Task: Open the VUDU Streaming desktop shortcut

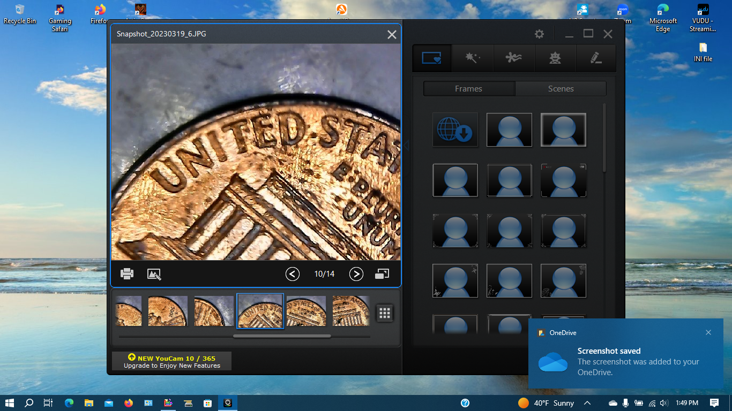Action: 703,18
